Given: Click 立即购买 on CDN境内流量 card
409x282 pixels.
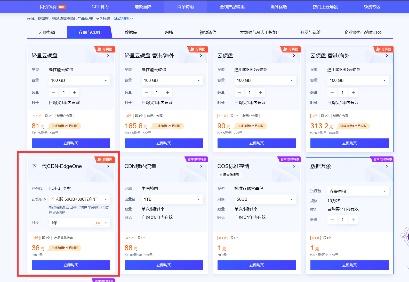Looking at the screenshot, I should pyautogui.click(x=164, y=265).
